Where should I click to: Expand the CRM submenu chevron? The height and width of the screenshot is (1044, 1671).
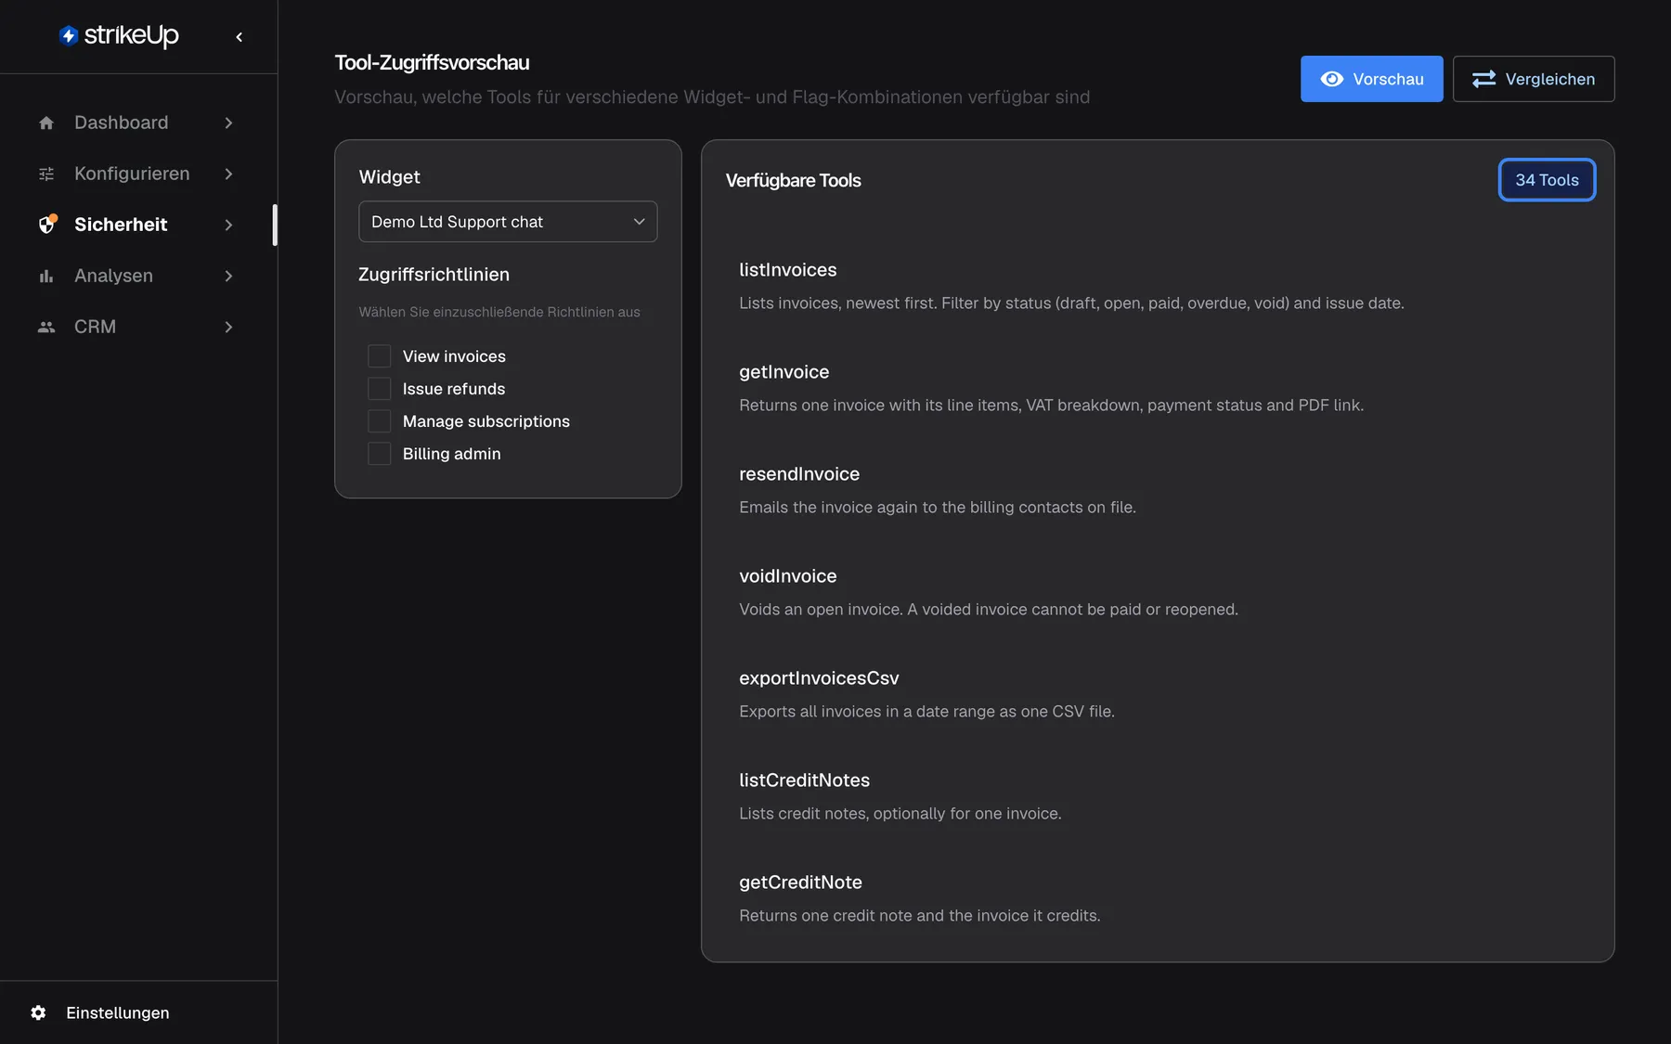tap(228, 327)
